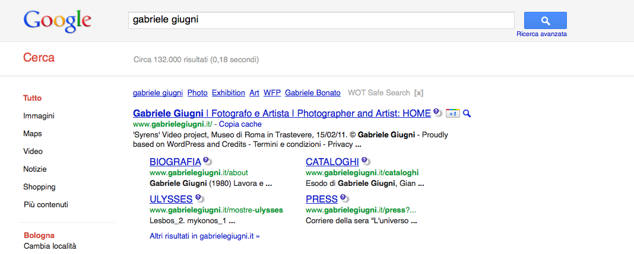Click WOT rating icon beside HOME result title

coord(438,113)
